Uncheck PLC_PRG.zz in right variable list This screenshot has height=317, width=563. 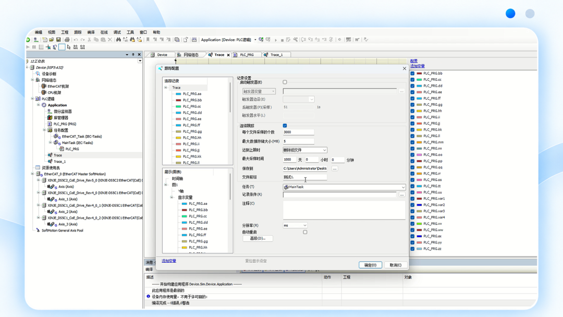coord(412,249)
